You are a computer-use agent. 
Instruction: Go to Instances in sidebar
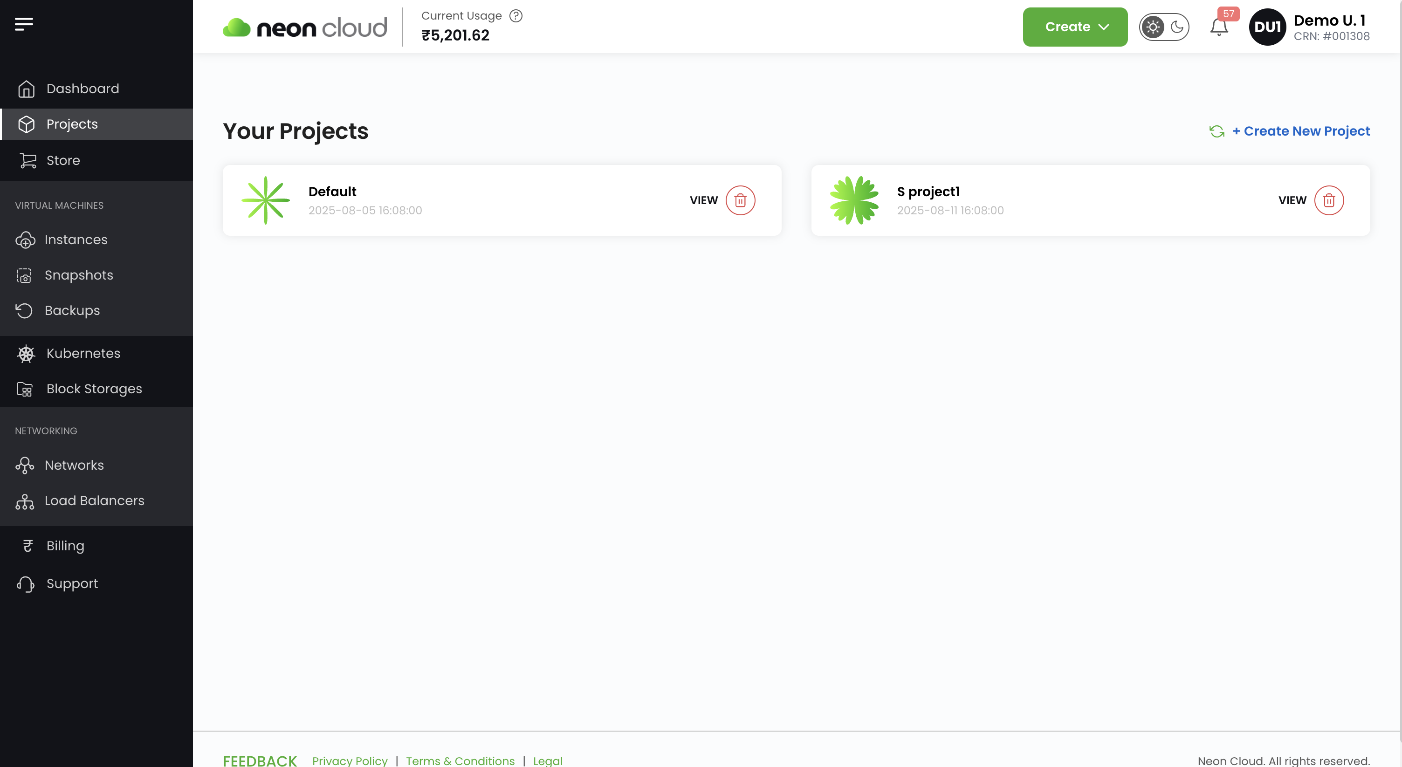click(x=76, y=240)
